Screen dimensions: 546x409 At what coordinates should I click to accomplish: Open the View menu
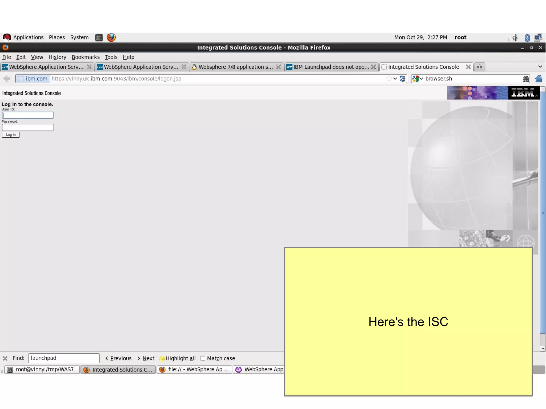pos(37,57)
